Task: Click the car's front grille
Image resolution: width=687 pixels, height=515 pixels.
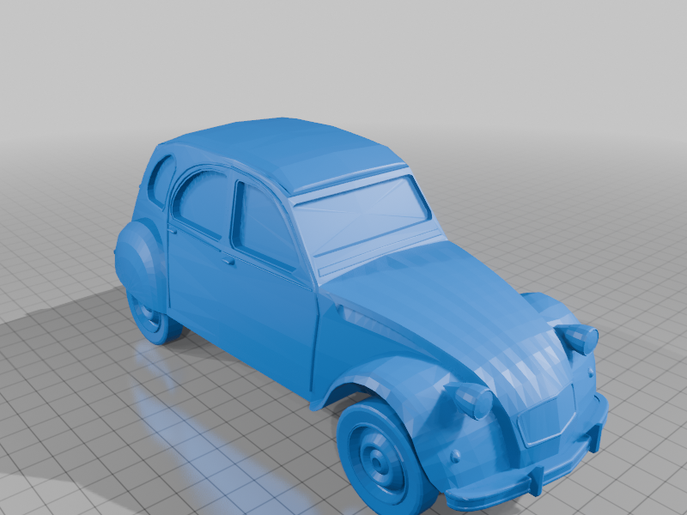Action: 548,416
